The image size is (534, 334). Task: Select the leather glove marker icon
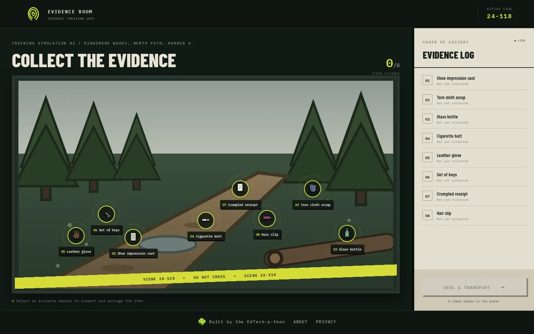(x=76, y=235)
